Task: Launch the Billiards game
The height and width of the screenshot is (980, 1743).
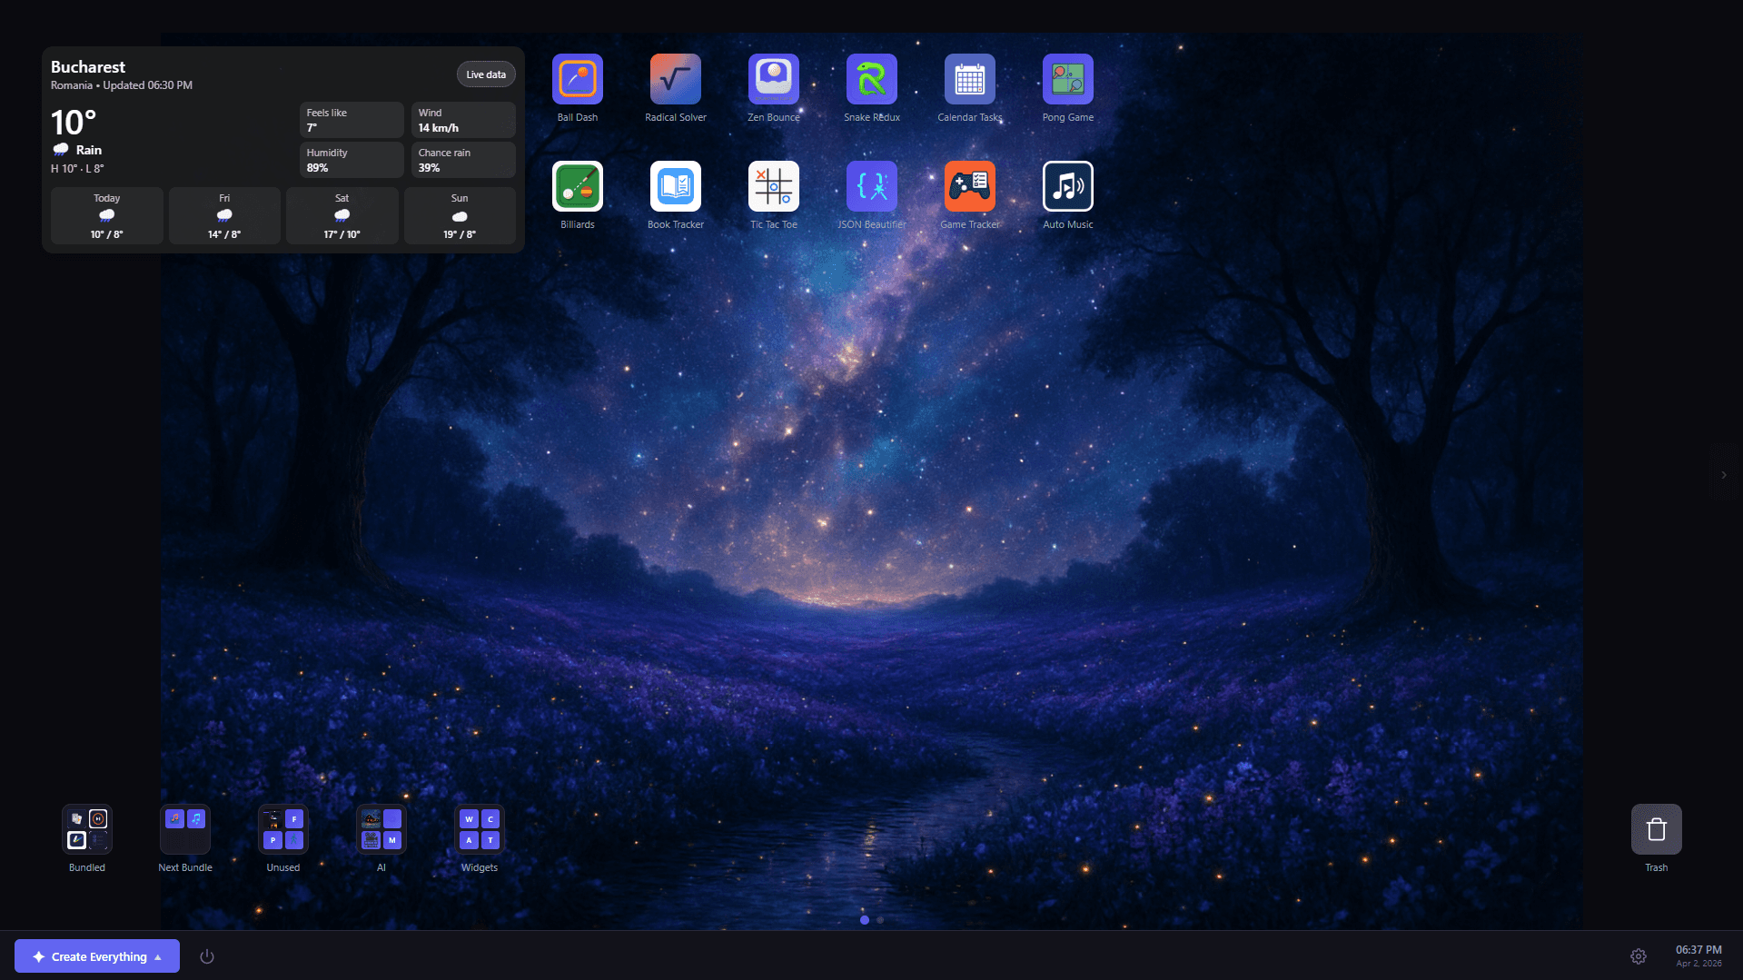Action: pyautogui.click(x=578, y=186)
